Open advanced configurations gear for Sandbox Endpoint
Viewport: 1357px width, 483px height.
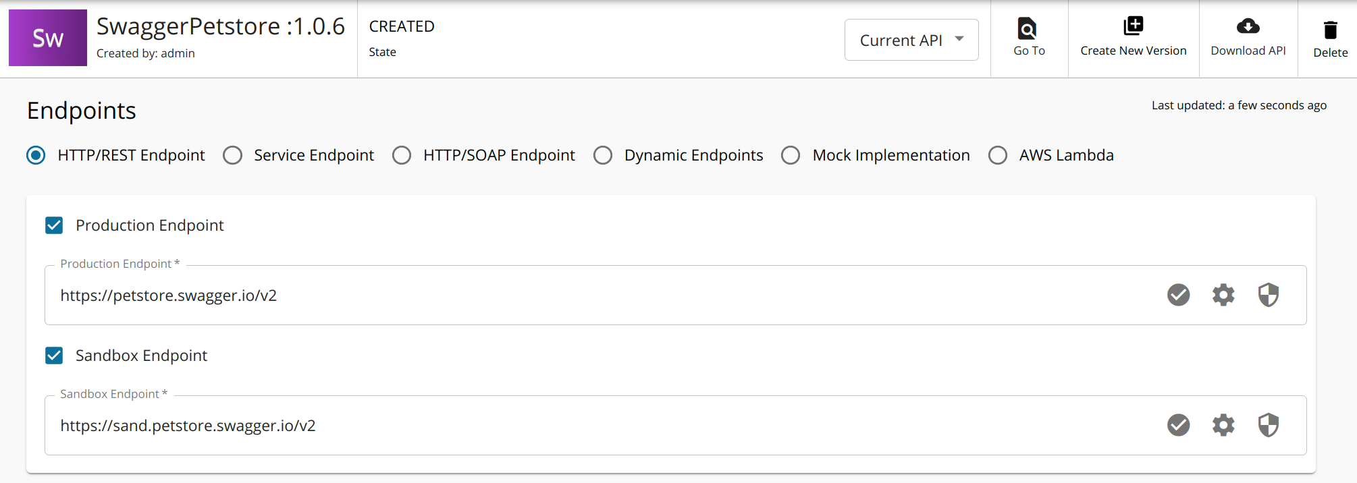[1223, 425]
